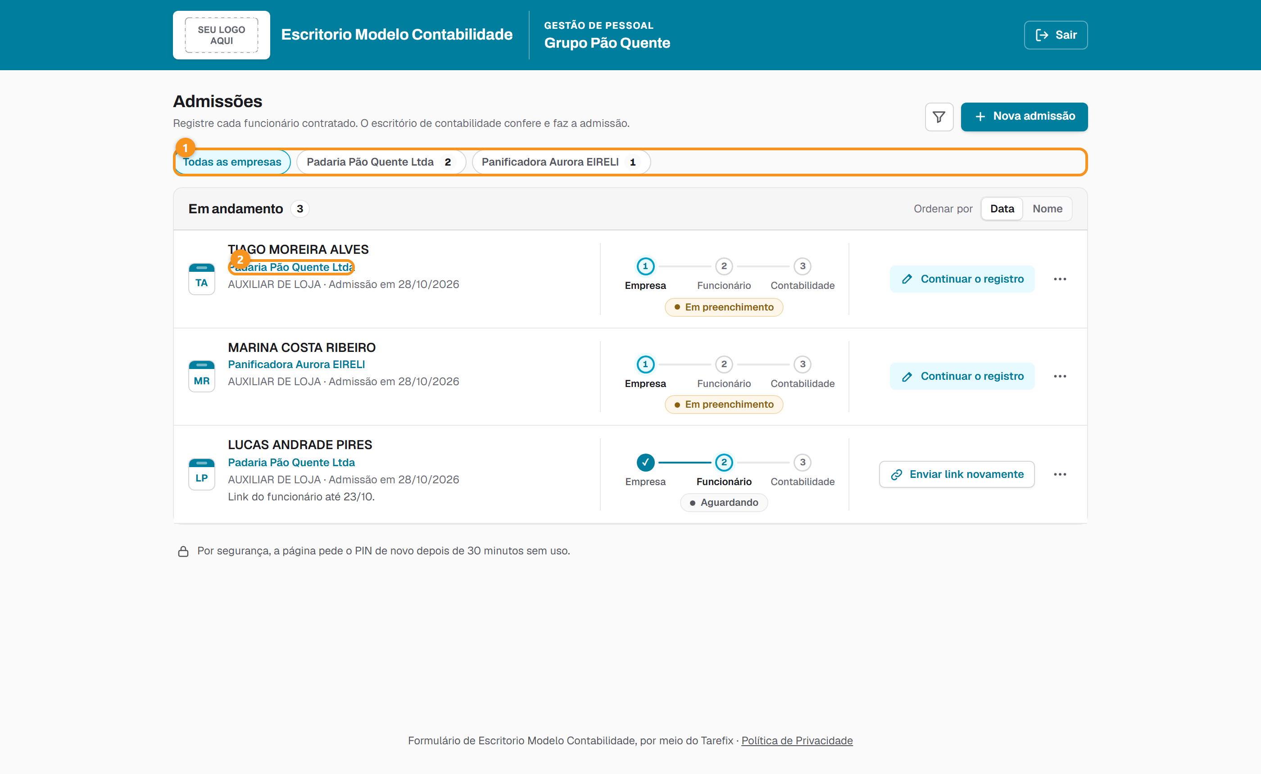Image resolution: width=1261 pixels, height=774 pixels.
Task: Continue the registro for Marina Costa Ribeiro
Action: 962,376
